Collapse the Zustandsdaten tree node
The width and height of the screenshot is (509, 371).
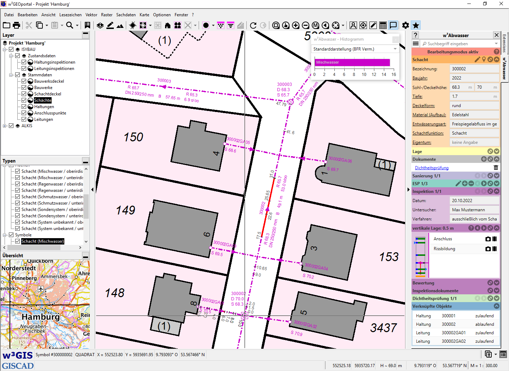pyautogui.click(x=11, y=56)
